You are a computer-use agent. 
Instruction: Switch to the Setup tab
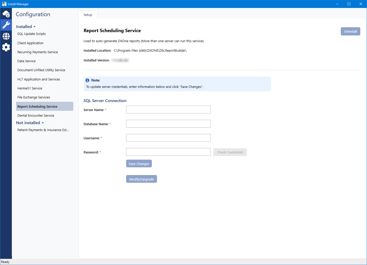click(x=88, y=15)
